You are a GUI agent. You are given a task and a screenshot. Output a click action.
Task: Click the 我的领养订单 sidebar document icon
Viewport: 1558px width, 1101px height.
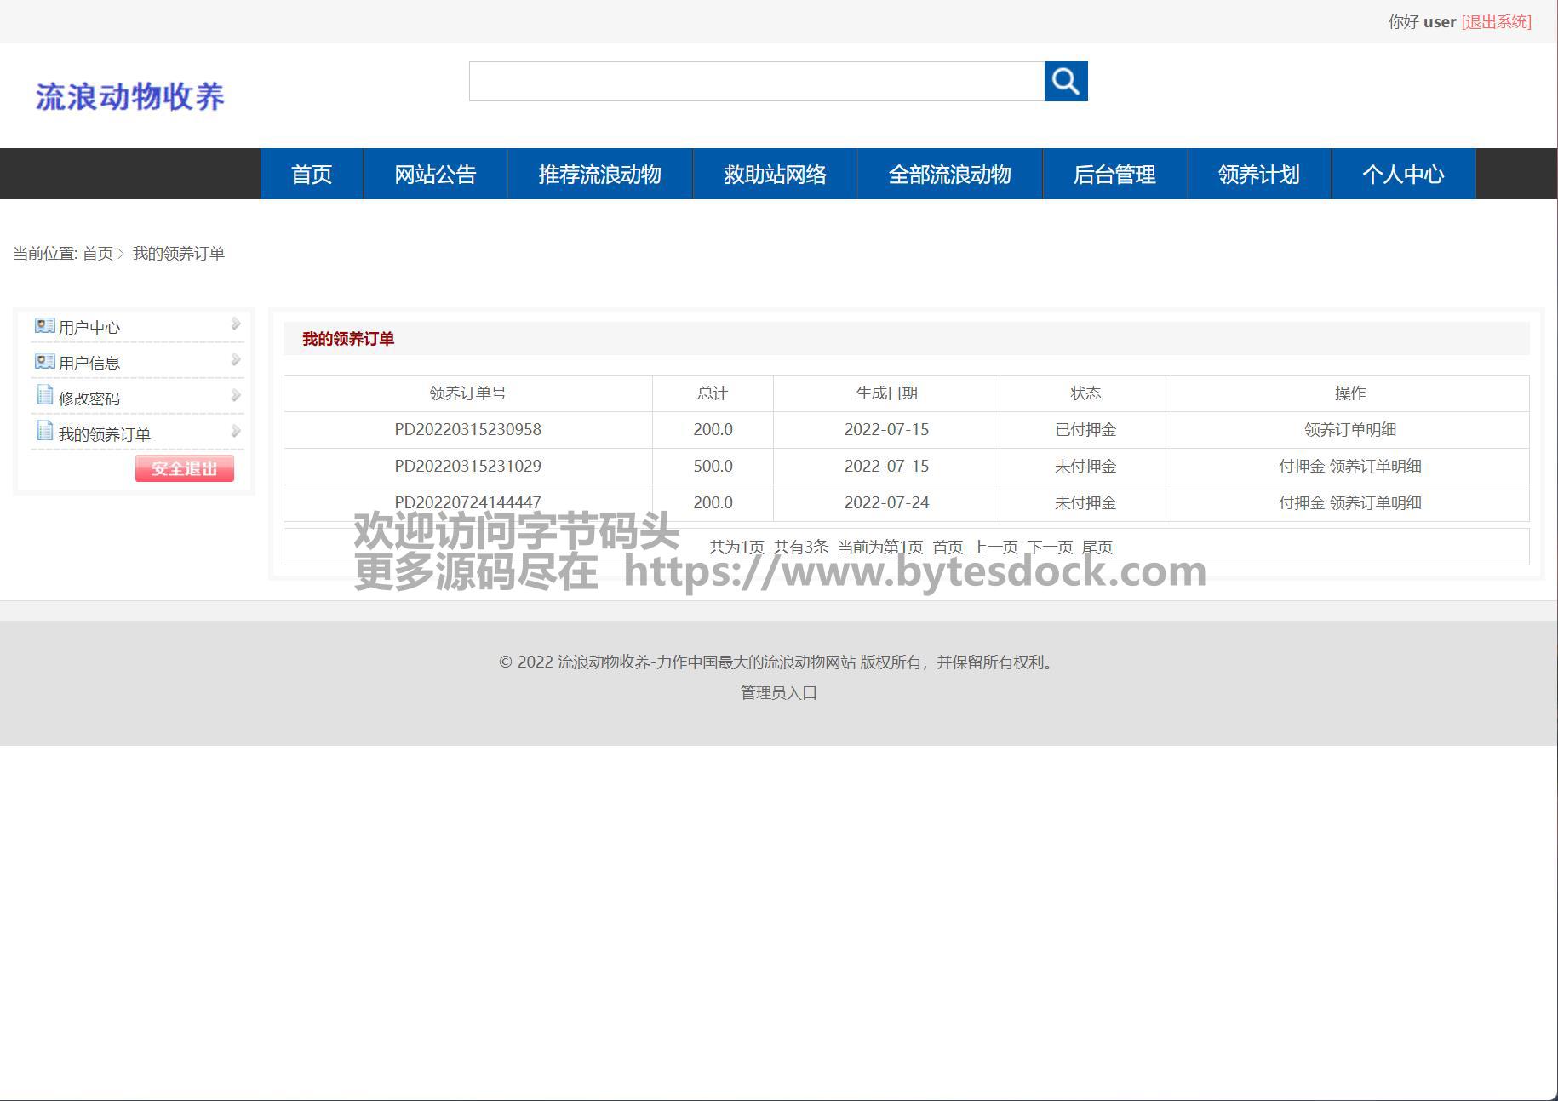tap(44, 432)
